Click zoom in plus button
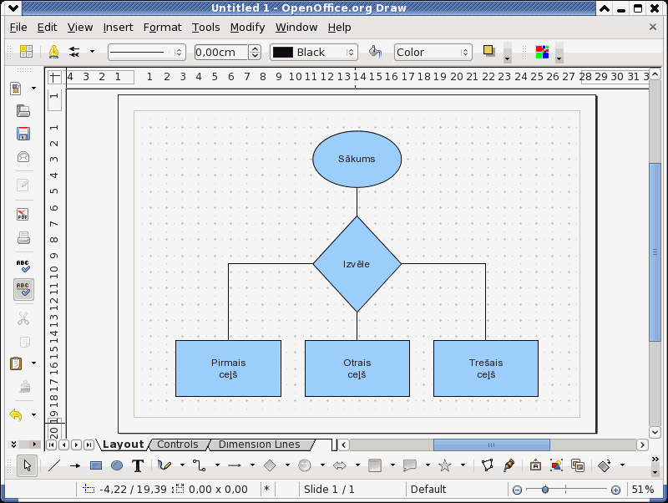The height and width of the screenshot is (503, 668). tap(615, 490)
